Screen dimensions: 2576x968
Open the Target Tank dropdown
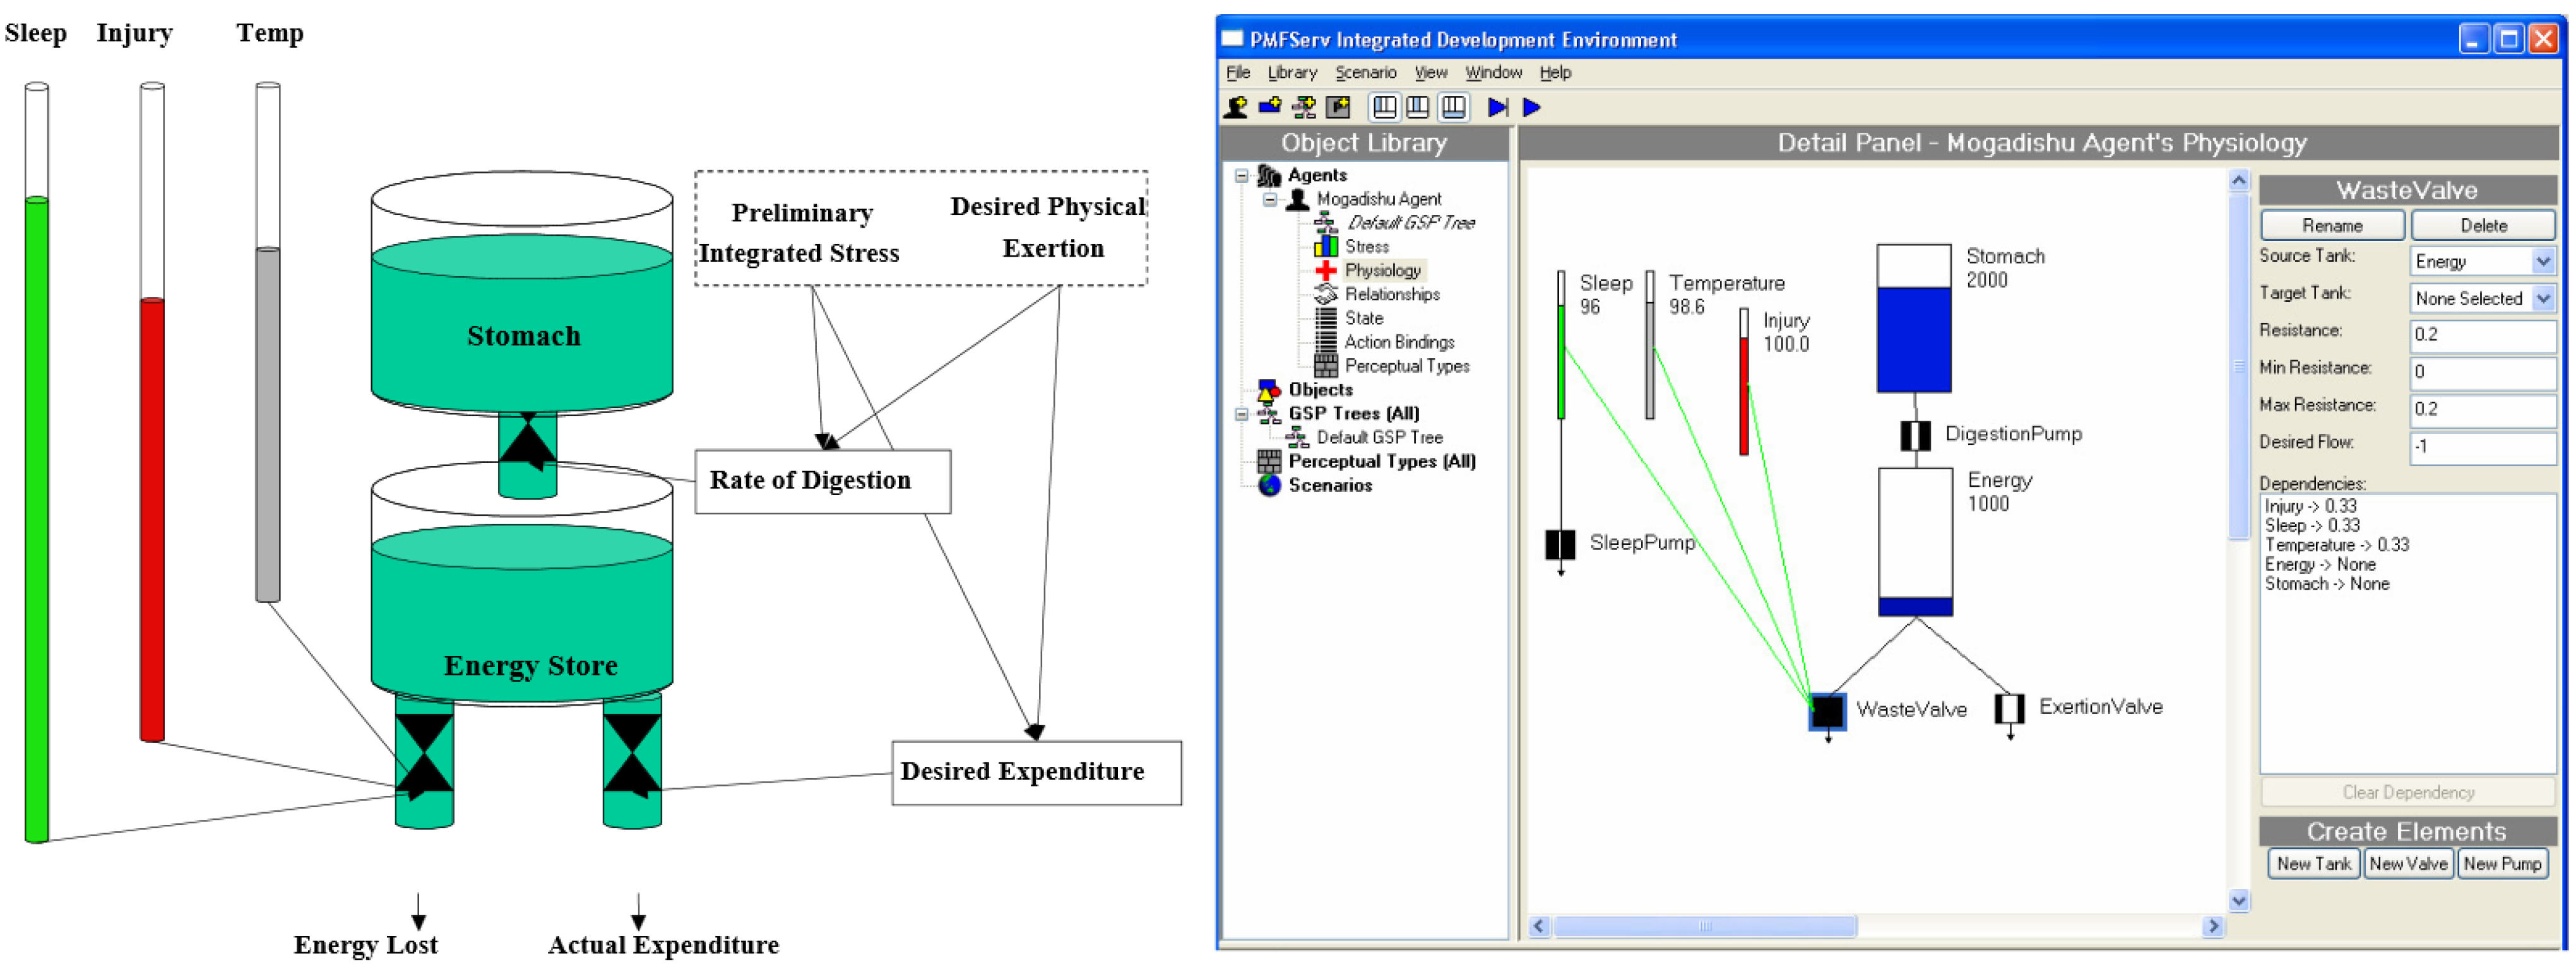pyautogui.click(x=2543, y=299)
